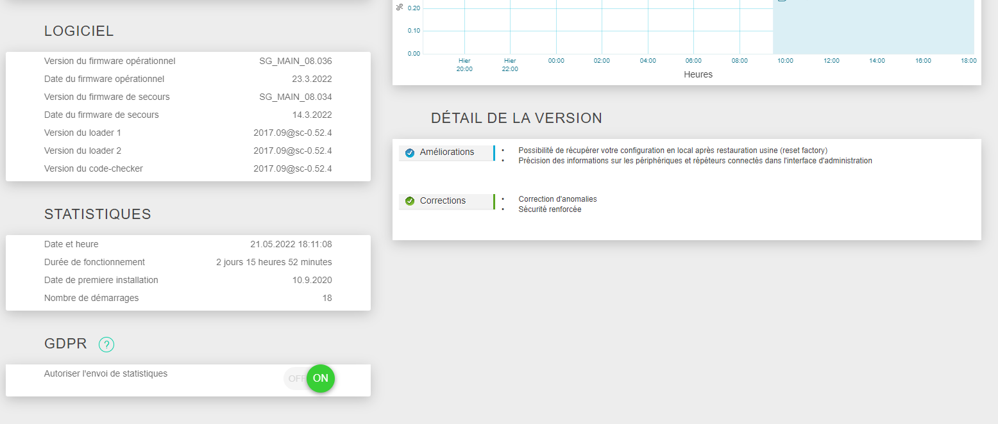Image resolution: width=998 pixels, height=424 pixels.
Task: Click the Nombre de démarrages value 18
Action: 327,298
